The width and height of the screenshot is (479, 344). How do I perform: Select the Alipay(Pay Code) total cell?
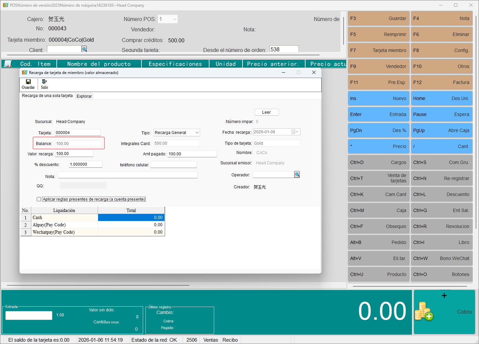[131, 225]
